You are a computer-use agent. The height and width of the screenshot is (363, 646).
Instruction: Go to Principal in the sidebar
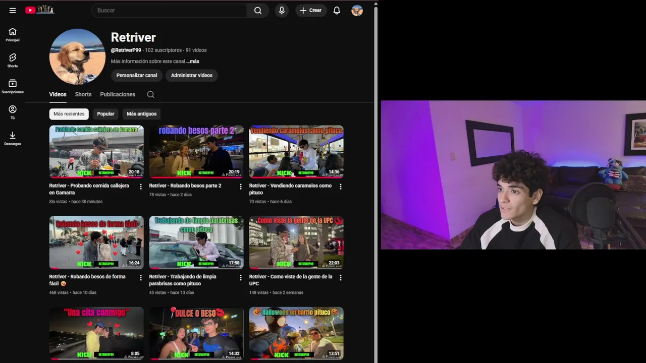pos(13,35)
